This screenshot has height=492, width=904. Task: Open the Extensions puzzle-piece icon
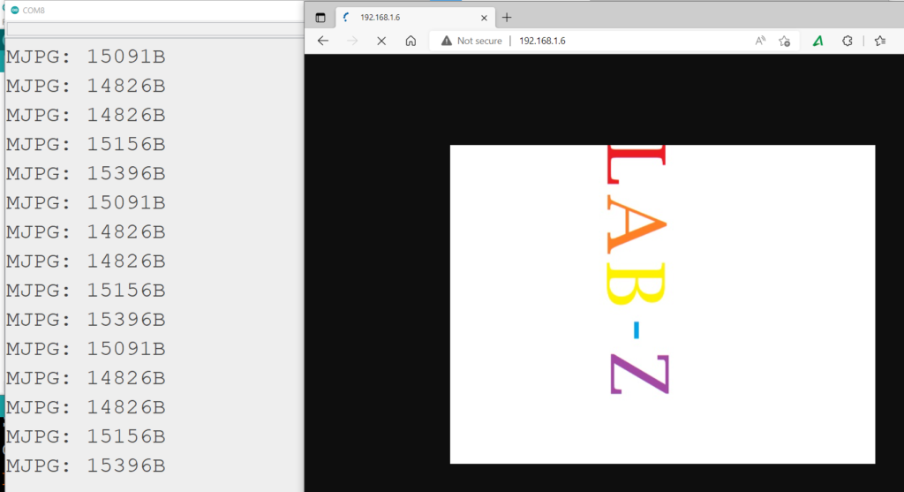847,41
